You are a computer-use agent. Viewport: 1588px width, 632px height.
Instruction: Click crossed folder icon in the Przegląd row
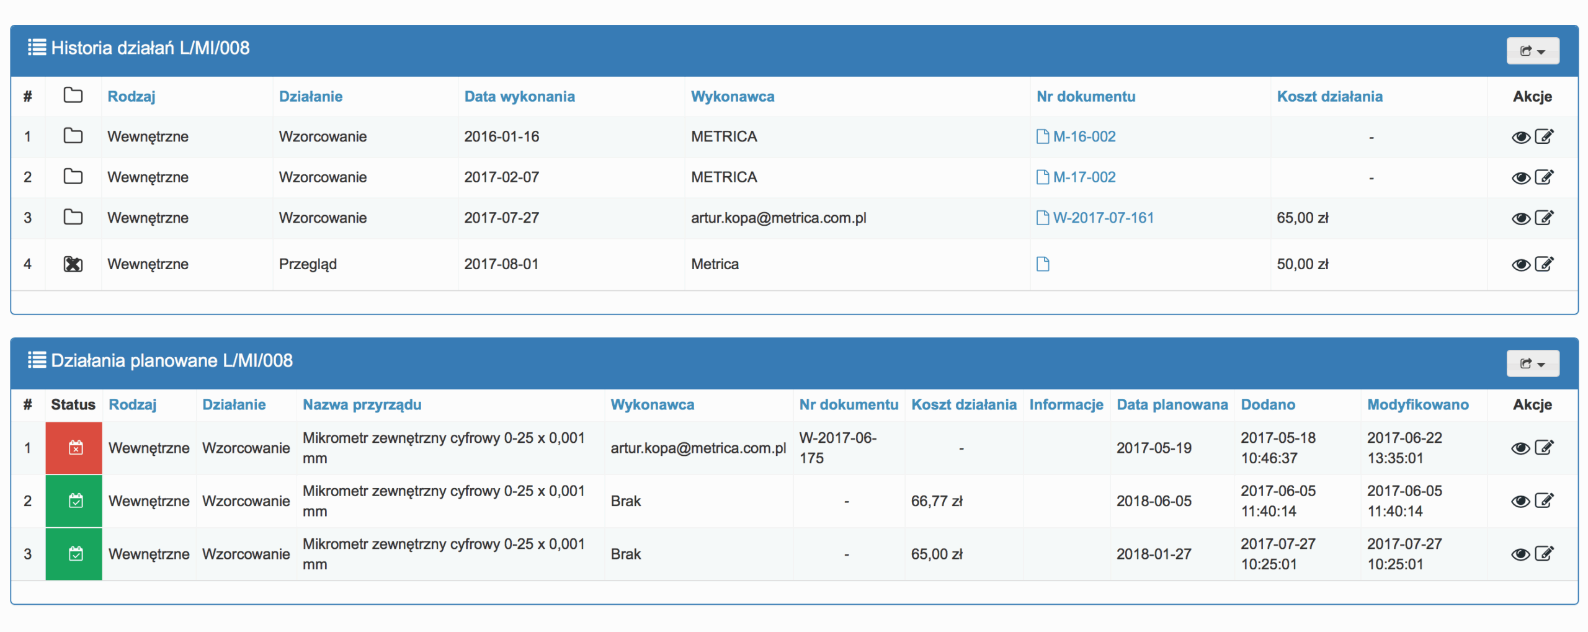click(x=73, y=264)
